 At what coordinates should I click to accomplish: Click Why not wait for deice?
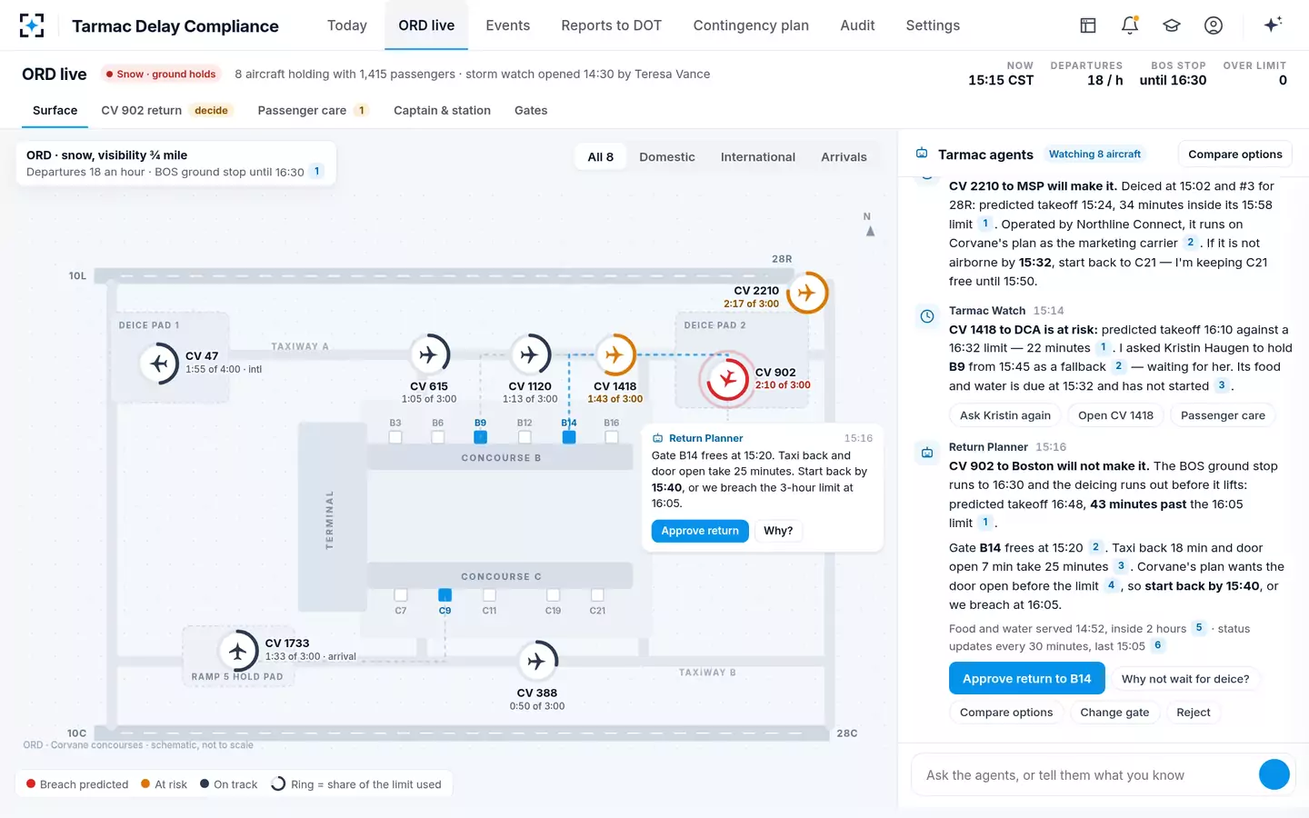[x=1185, y=679]
